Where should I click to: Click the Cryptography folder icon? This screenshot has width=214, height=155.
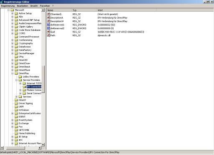[x=16, y=43]
